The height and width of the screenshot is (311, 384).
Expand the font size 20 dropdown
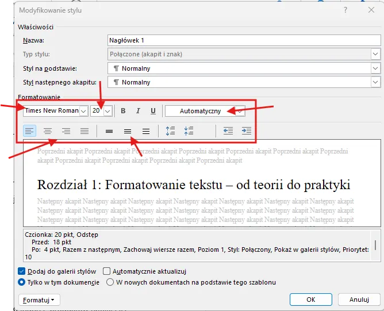(107, 111)
